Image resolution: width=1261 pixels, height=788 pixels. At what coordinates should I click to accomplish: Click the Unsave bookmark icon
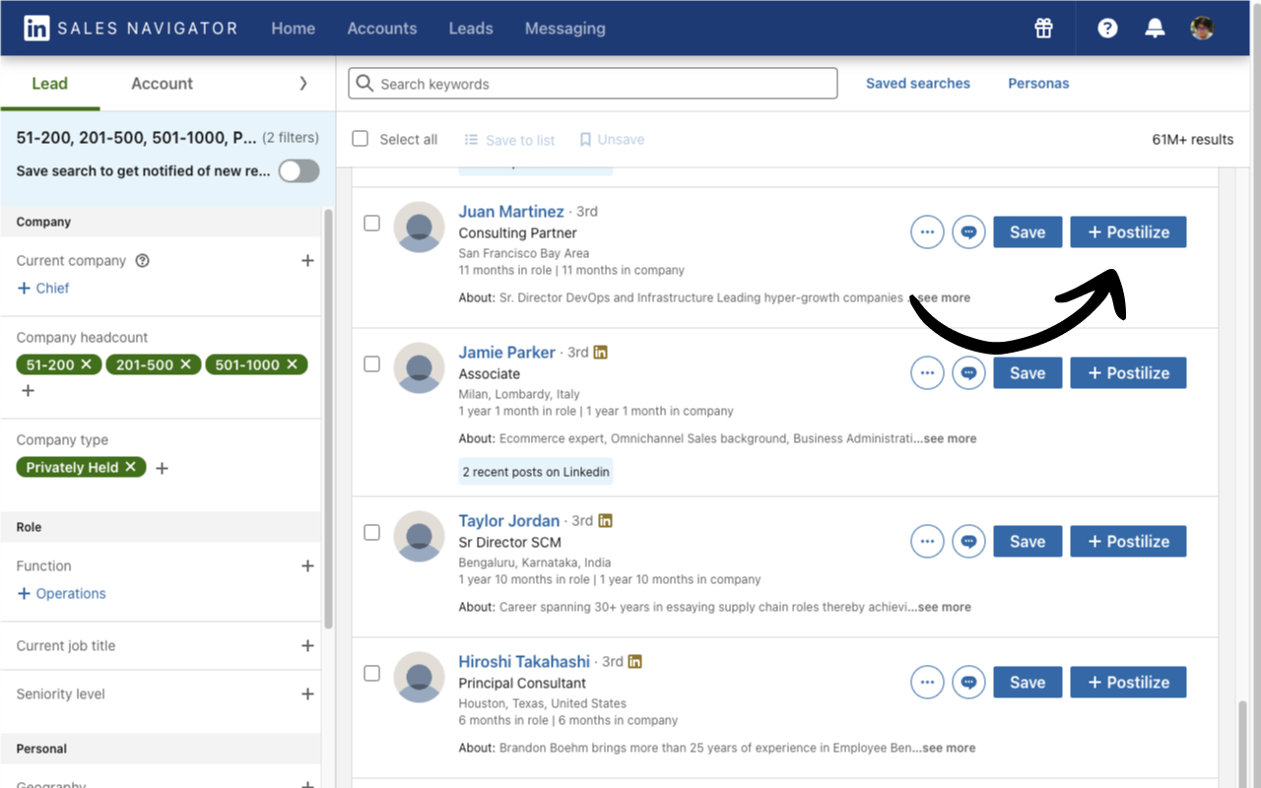585,140
